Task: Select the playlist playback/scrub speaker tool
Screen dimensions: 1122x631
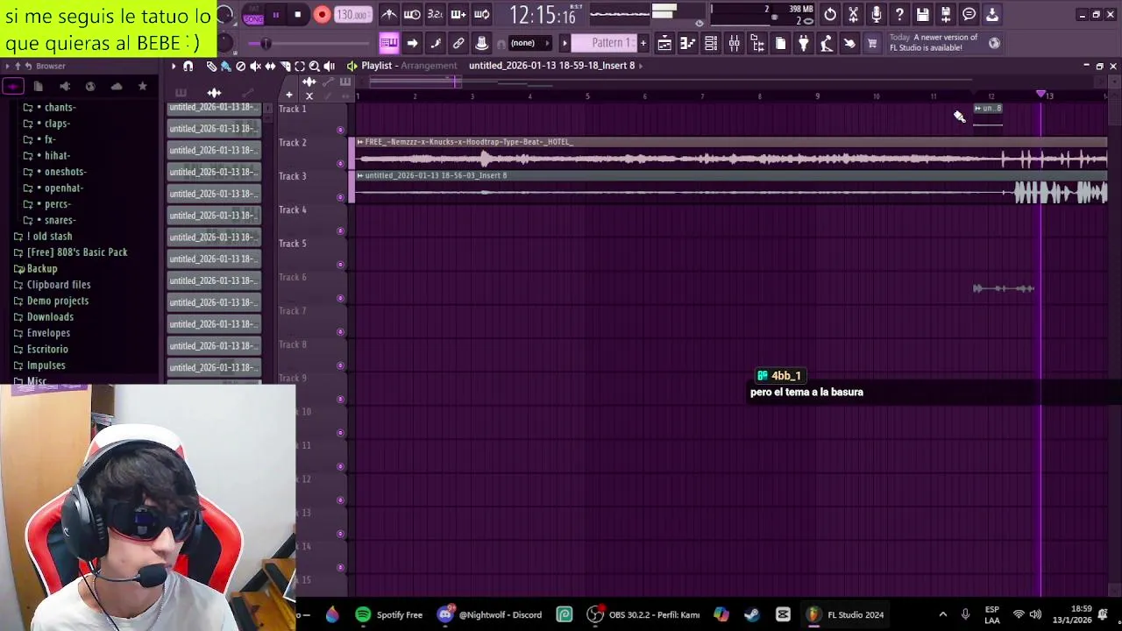Action: 330,66
